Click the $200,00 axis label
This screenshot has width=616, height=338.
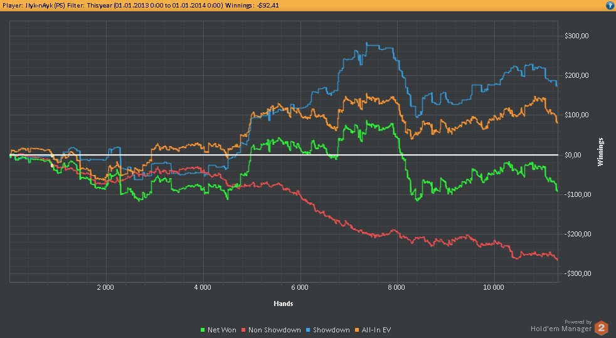click(x=576, y=75)
